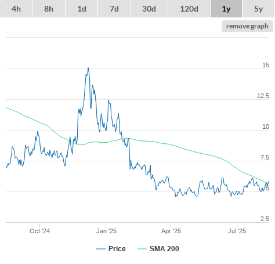Click the green SMA 200 line swatch
The width and height of the screenshot is (275, 264).
tap(142, 249)
